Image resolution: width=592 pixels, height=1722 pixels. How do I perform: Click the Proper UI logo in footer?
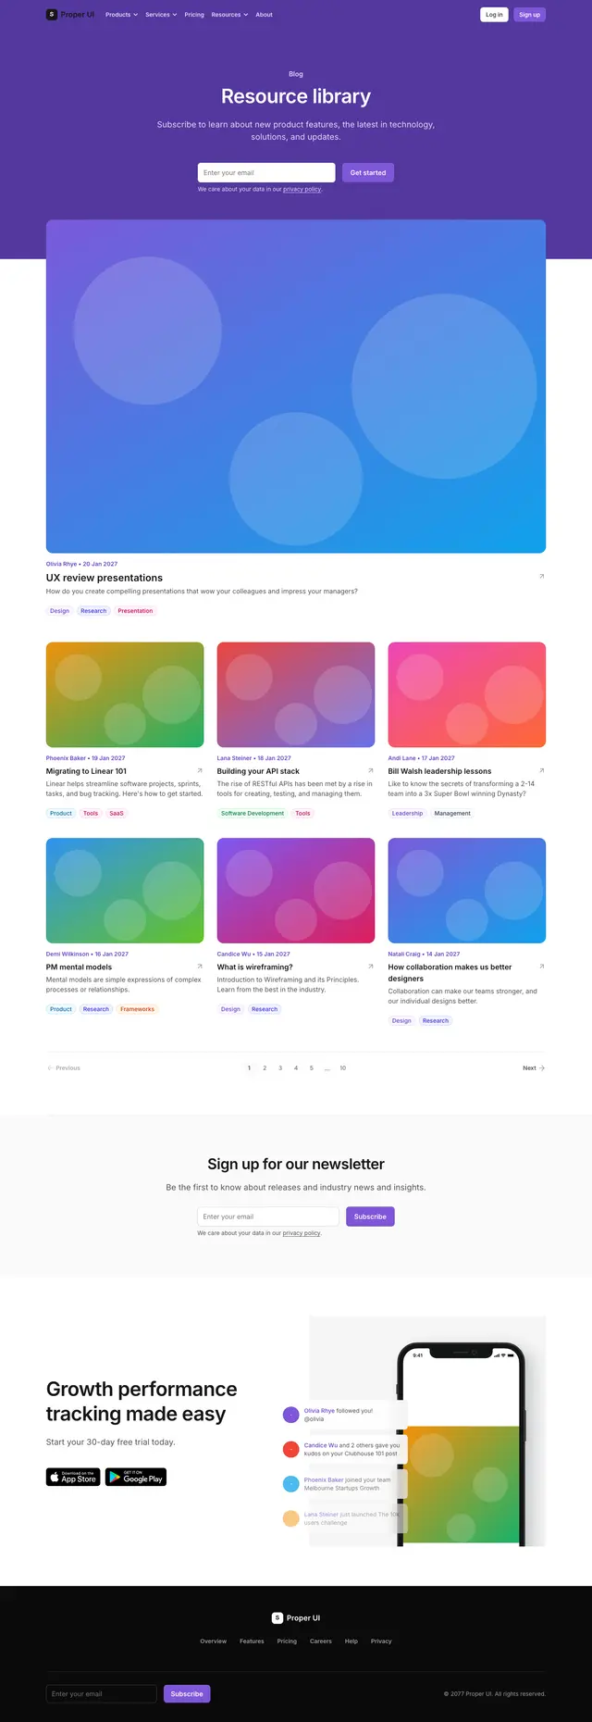coord(296,1618)
